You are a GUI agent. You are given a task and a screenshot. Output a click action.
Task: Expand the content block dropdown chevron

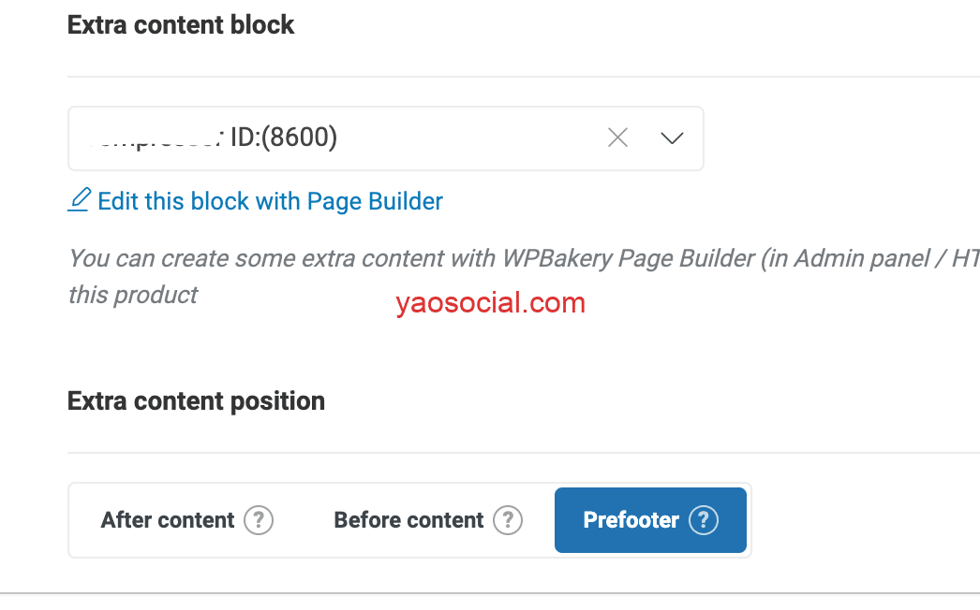point(672,138)
